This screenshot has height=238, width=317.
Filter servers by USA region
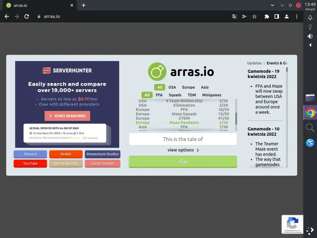pos(172,87)
